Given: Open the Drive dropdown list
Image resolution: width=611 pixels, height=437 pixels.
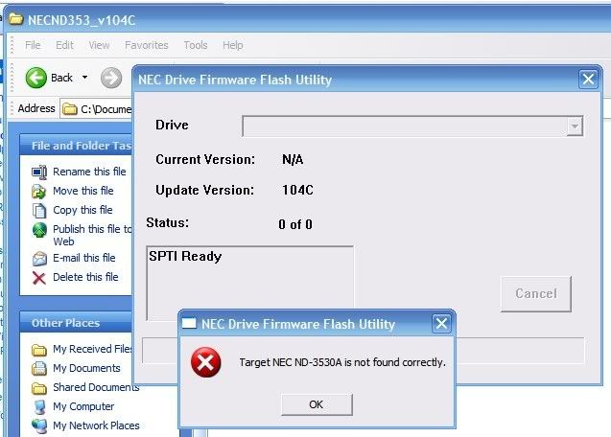Looking at the screenshot, I should coord(575,126).
